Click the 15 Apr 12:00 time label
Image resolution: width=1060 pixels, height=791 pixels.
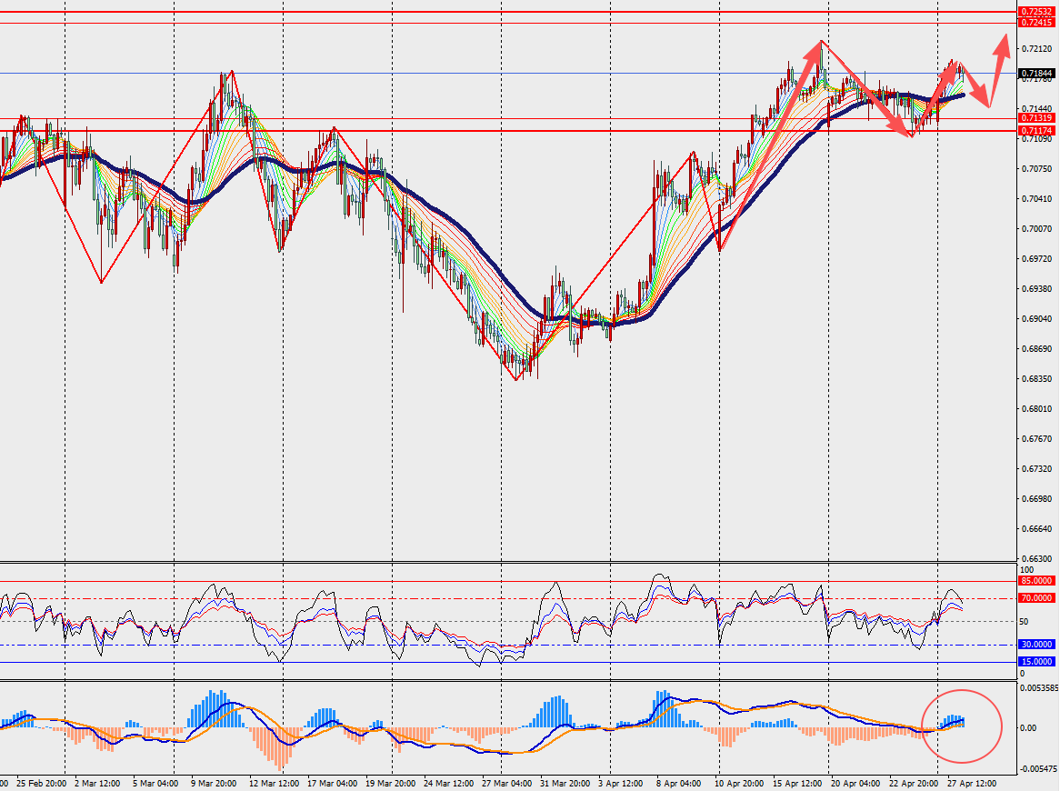tap(797, 784)
